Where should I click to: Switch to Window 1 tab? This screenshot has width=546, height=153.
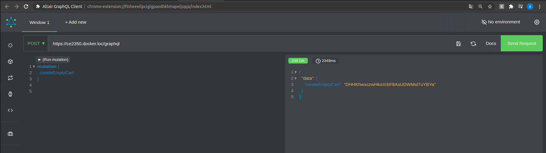40,22
